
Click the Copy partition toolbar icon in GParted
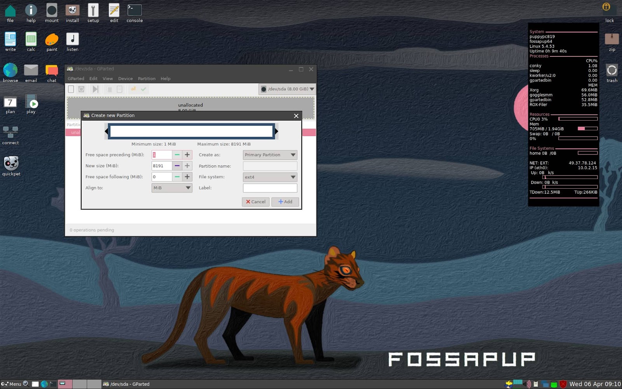pos(110,89)
